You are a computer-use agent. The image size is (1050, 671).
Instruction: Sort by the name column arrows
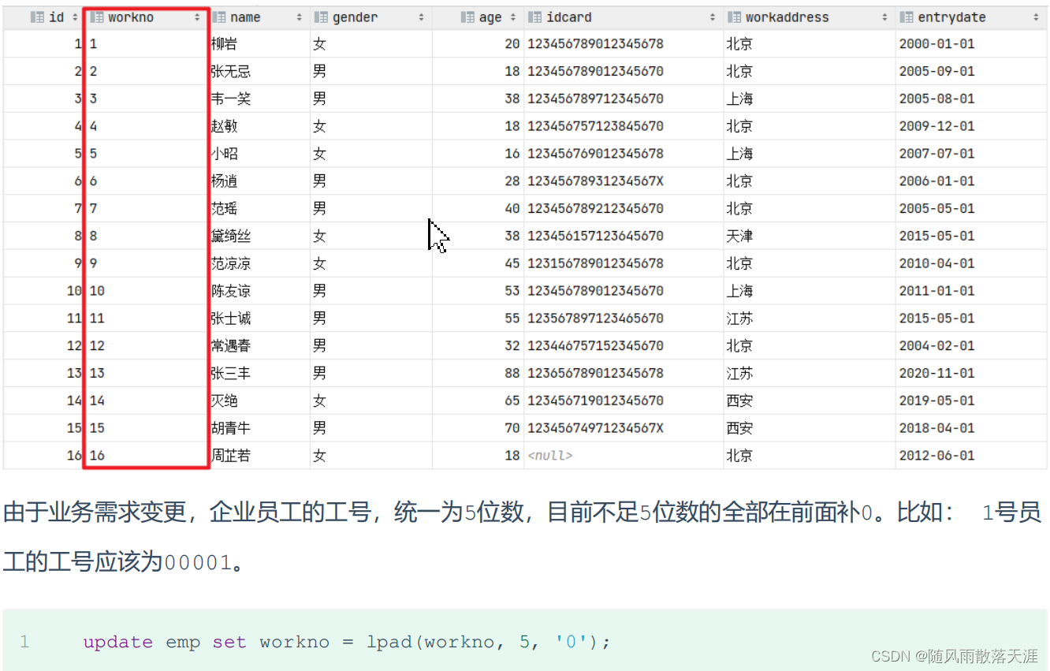pyautogui.click(x=300, y=17)
